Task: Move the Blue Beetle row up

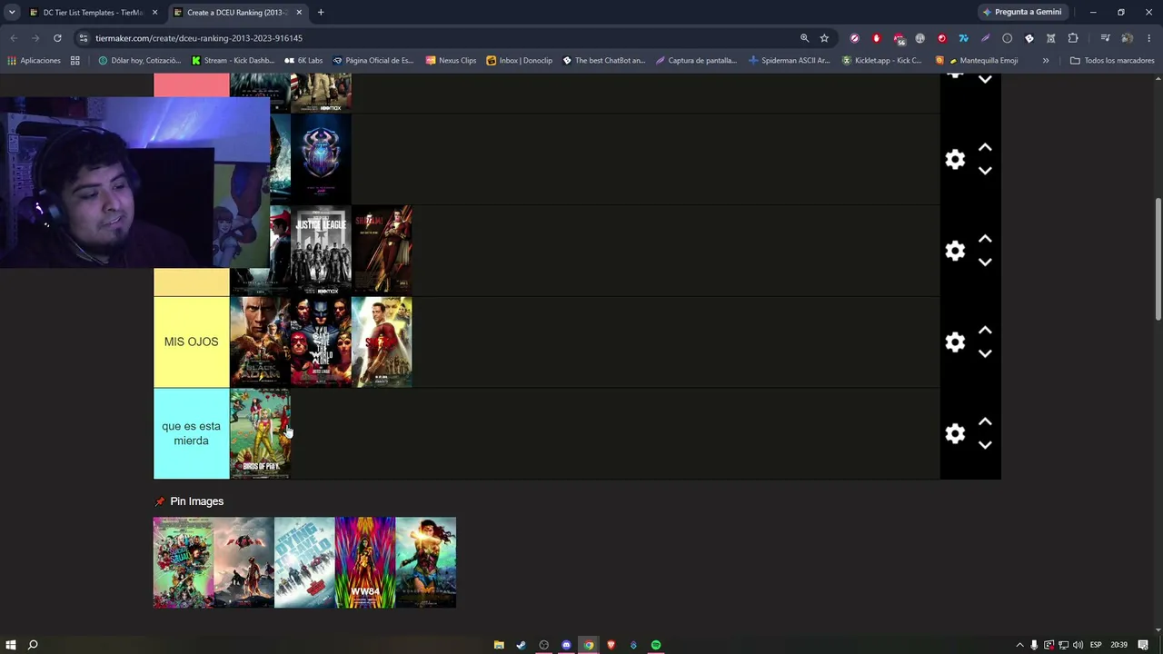Action: tap(985, 147)
